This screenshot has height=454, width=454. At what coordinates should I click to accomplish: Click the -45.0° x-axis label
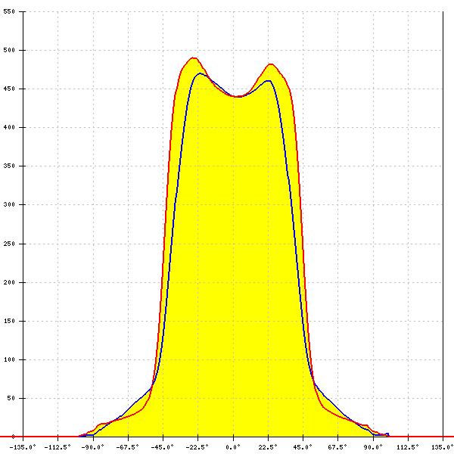click(x=163, y=447)
